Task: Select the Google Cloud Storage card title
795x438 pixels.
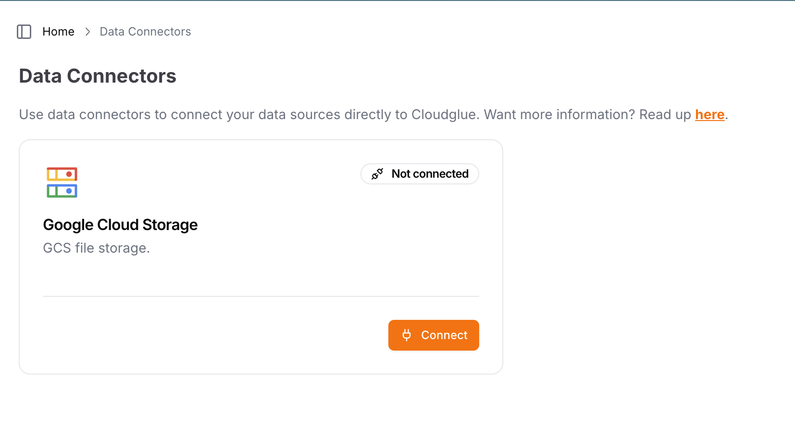Action: (120, 225)
